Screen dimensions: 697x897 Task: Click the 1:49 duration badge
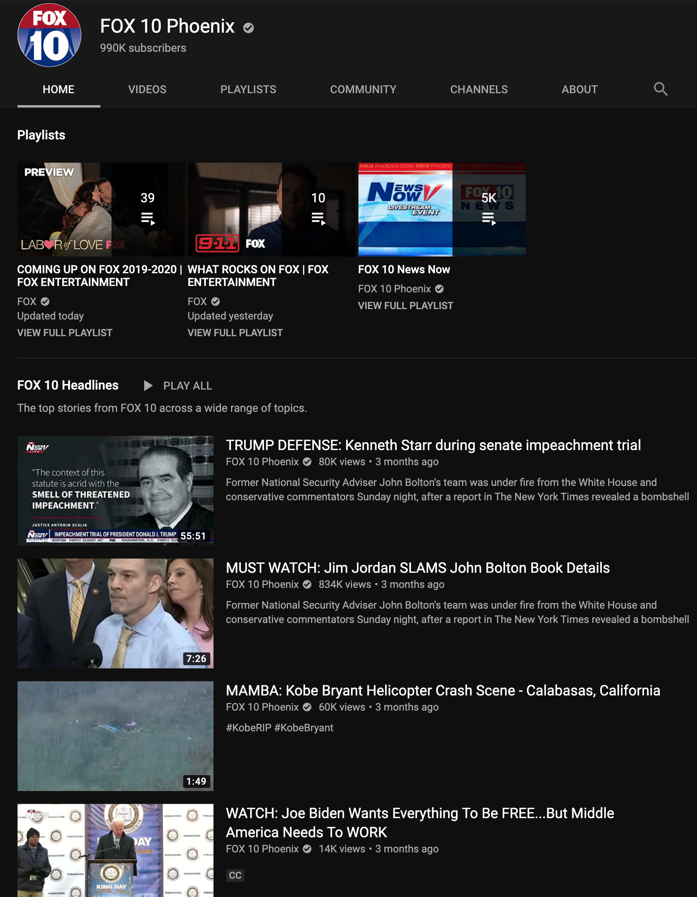196,781
